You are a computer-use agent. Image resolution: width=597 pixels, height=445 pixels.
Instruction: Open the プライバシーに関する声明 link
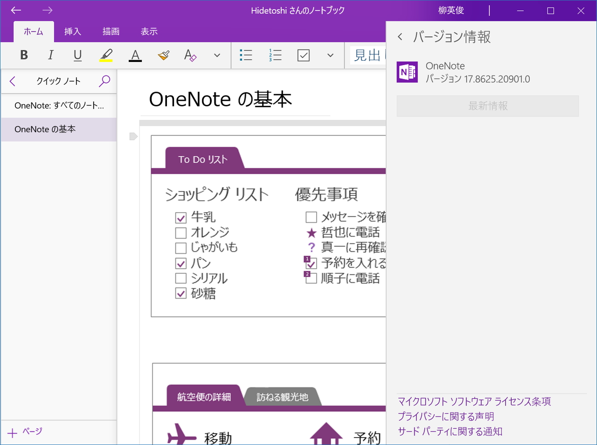pyautogui.click(x=445, y=416)
